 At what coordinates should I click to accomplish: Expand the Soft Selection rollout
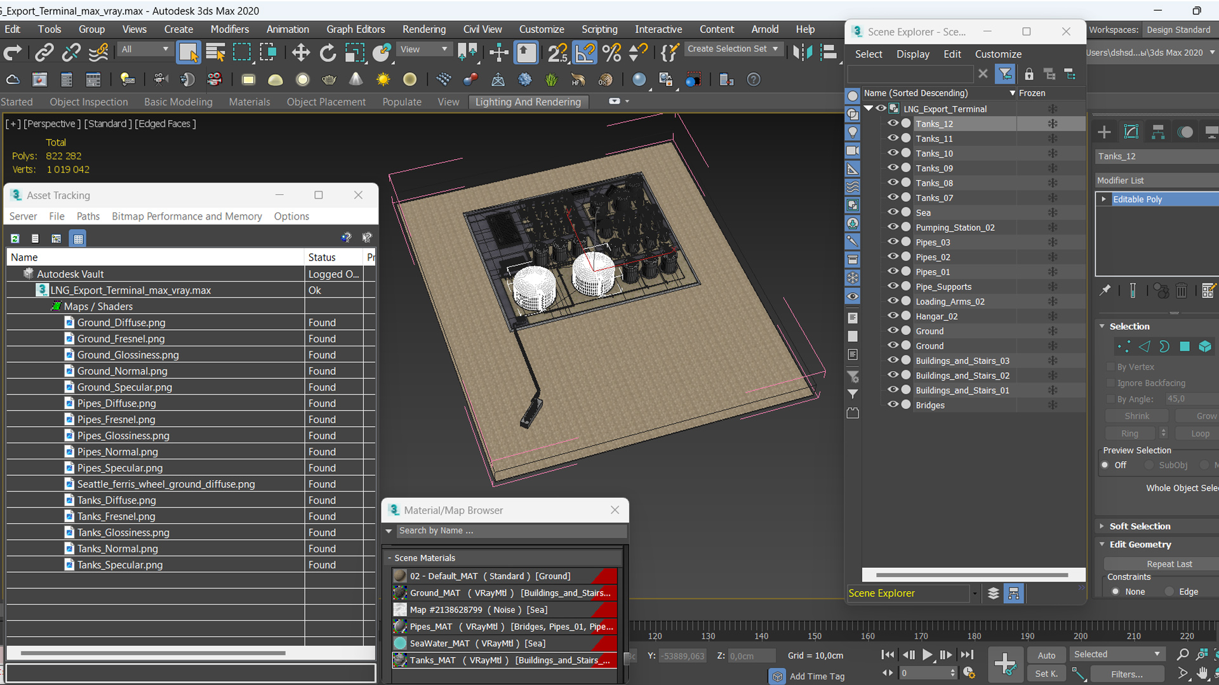pyautogui.click(x=1102, y=526)
